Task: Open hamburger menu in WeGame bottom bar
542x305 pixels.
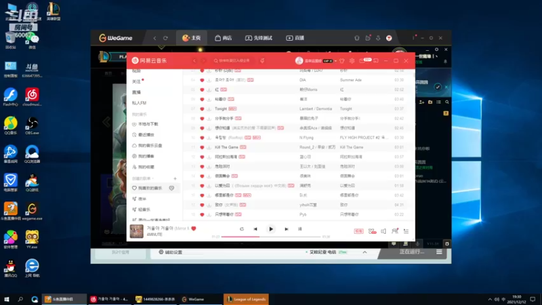Action: tap(439, 252)
